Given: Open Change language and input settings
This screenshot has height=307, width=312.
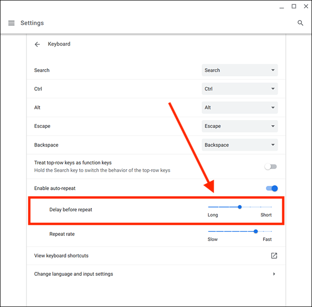Looking at the screenshot, I should (73, 274).
